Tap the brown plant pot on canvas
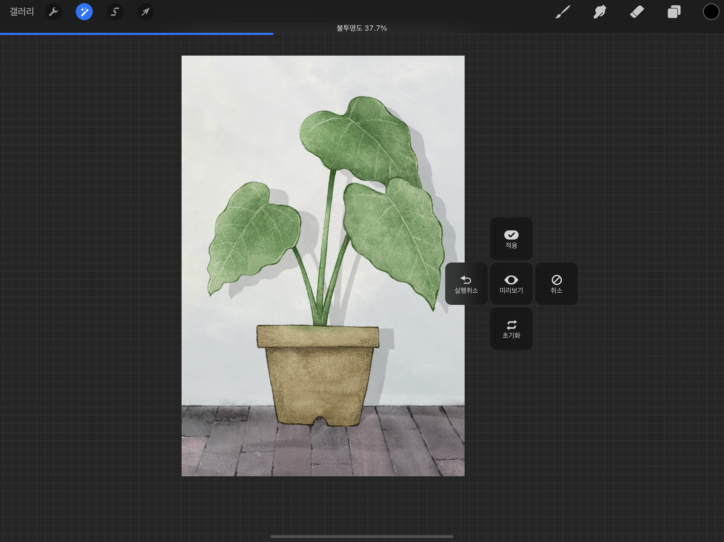This screenshot has width=724, height=542. point(319,379)
